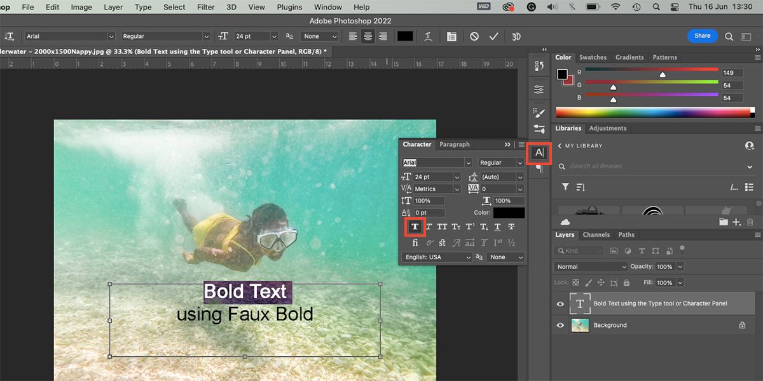Image resolution: width=763 pixels, height=381 pixels.
Task: Click the blue Share button
Action: (702, 36)
